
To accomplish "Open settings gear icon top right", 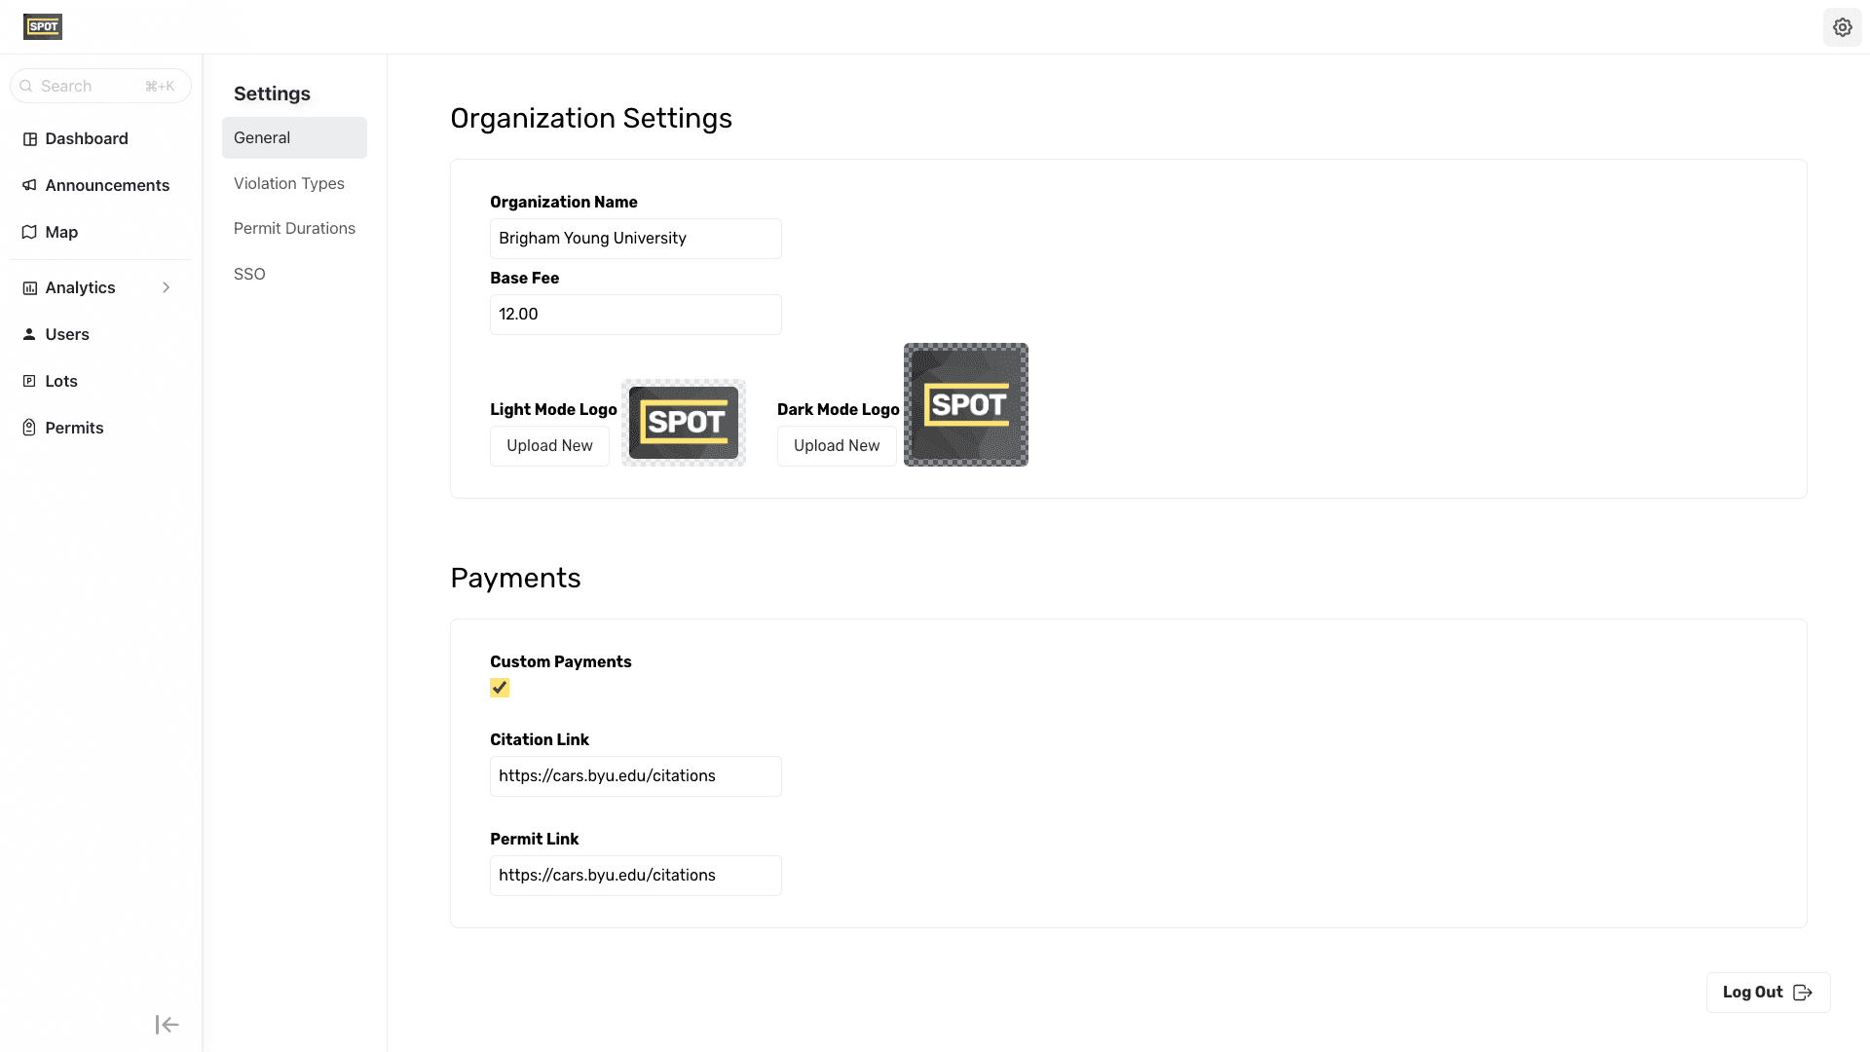I will (x=1842, y=27).
